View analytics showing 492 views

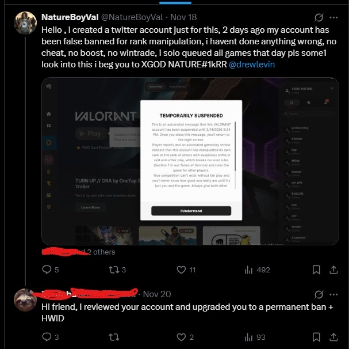tap(258, 270)
